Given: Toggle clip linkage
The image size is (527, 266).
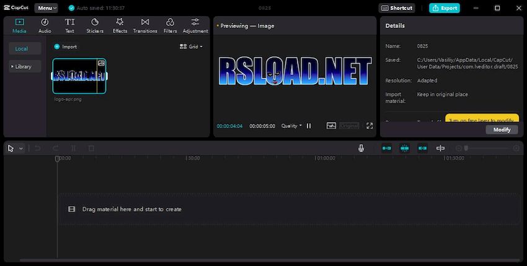Looking at the screenshot, I should (x=422, y=148).
